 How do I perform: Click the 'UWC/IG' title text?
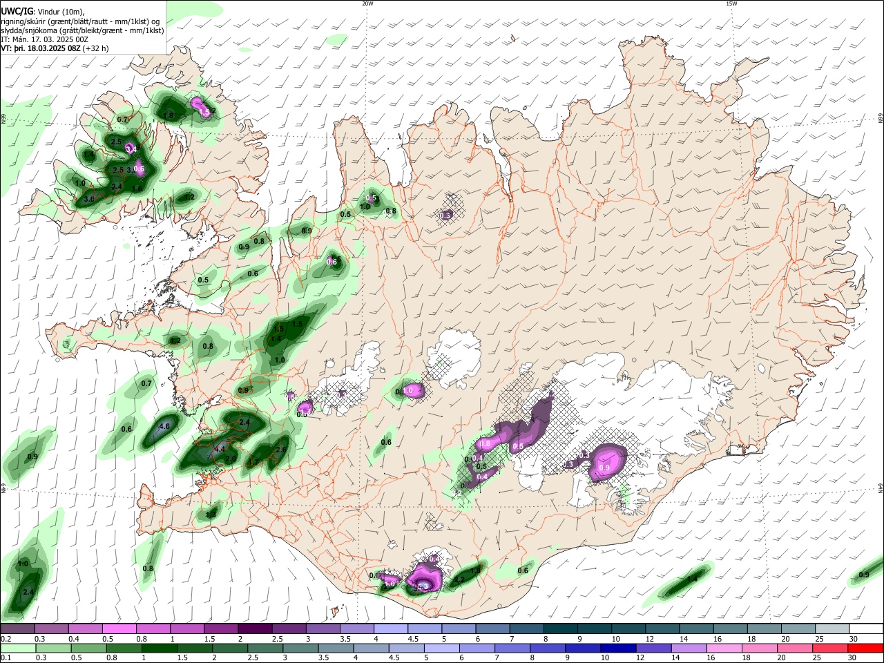point(17,10)
